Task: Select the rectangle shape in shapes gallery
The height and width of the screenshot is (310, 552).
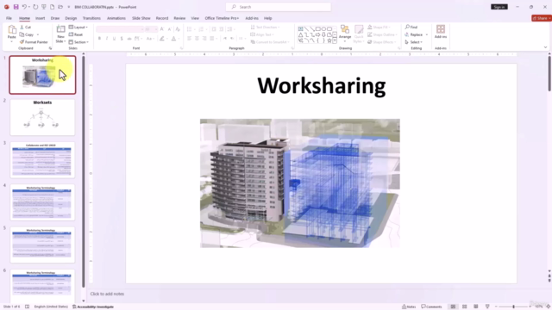Action: tap(318, 28)
